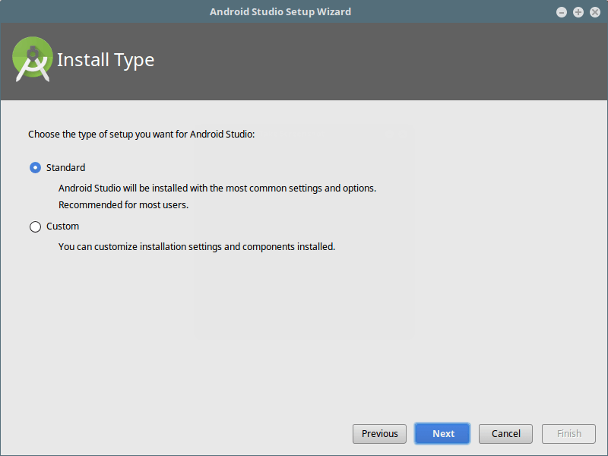
Task: Click the Android Studio logo icon
Action: pyautogui.click(x=33, y=59)
